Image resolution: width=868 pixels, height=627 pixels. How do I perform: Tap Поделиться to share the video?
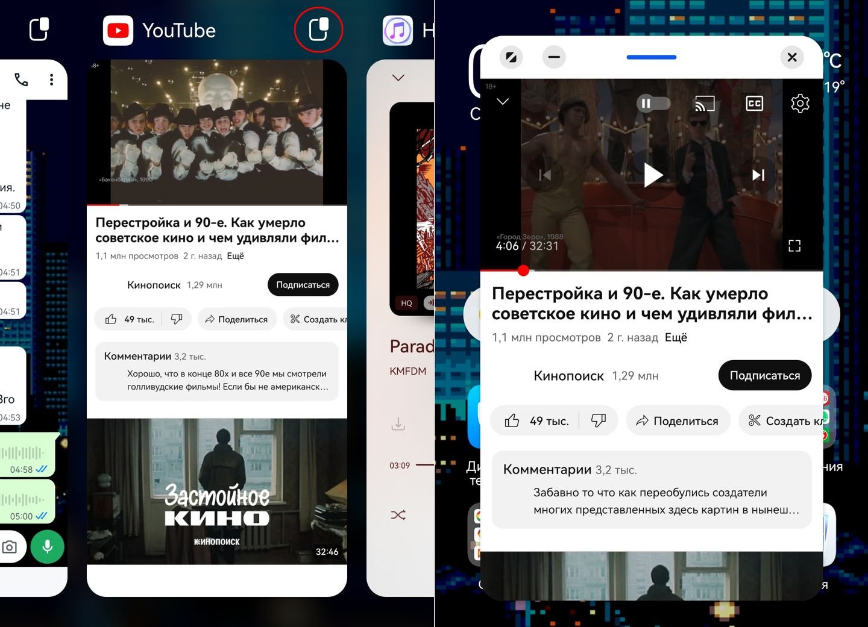pos(678,420)
